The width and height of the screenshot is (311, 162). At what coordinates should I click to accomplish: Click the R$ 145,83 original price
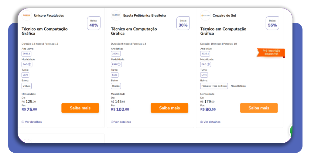pos(118,102)
